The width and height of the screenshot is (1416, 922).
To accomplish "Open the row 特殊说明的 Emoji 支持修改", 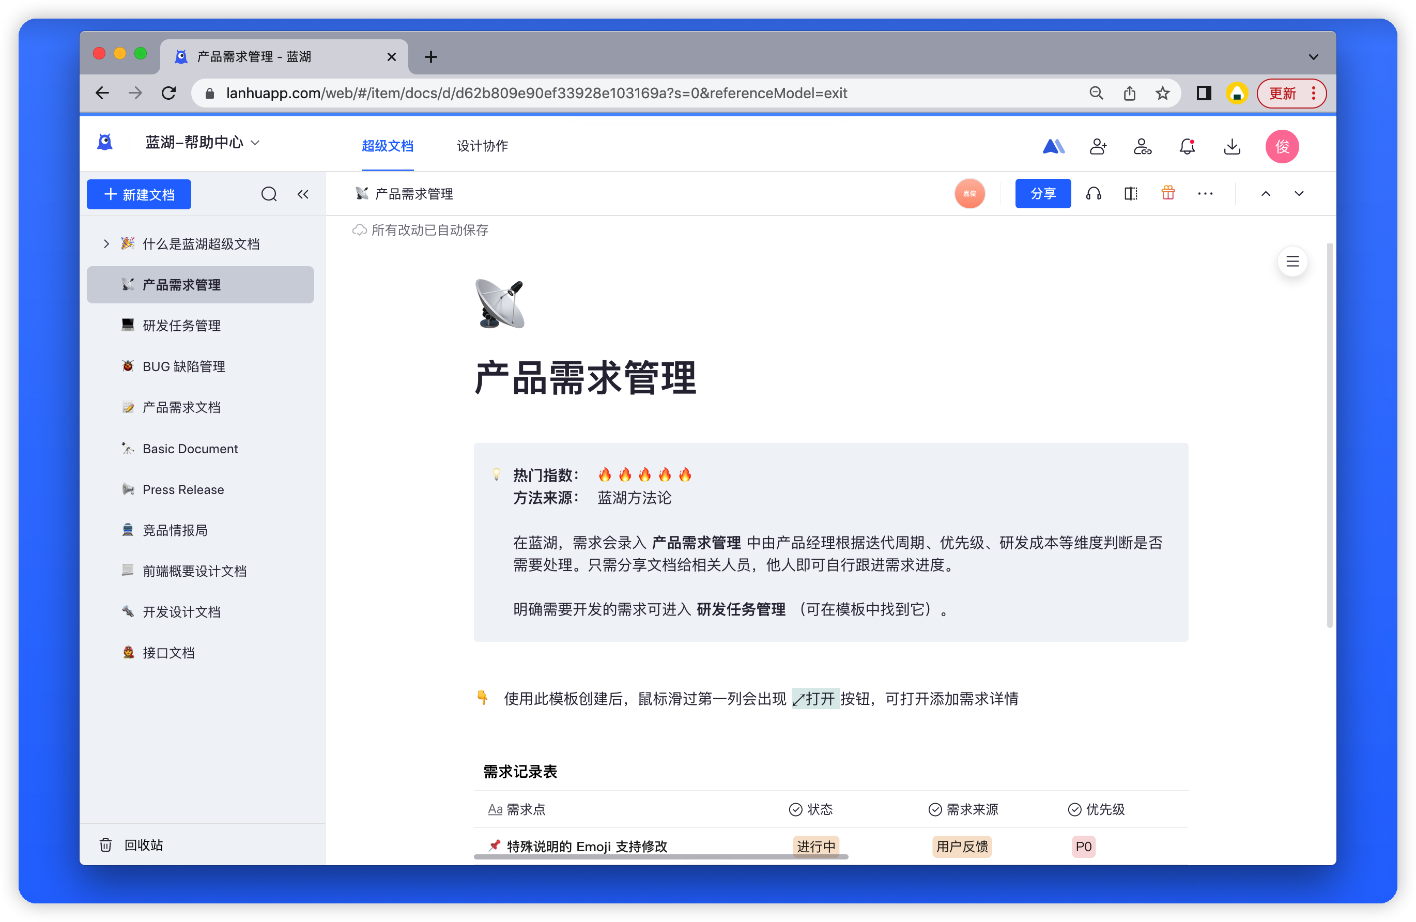I will click(x=587, y=846).
